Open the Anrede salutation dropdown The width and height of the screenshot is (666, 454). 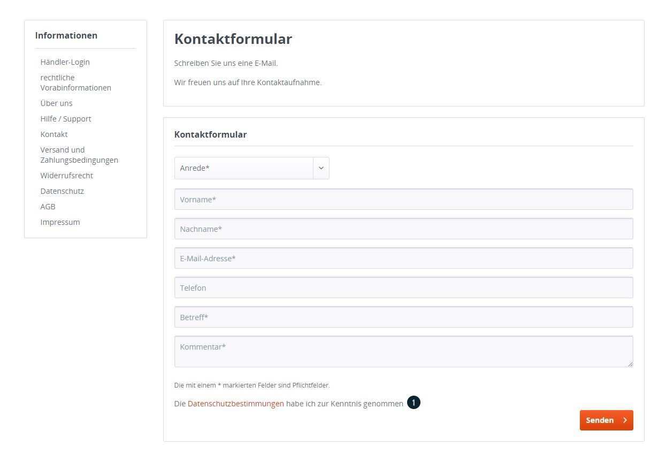pos(251,168)
